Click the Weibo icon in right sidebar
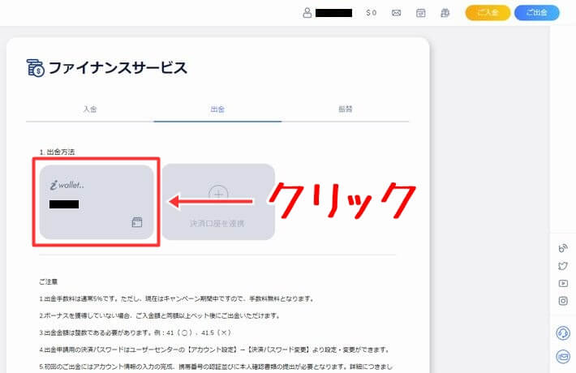Image resolution: width=576 pixels, height=373 pixels. pos(563,248)
